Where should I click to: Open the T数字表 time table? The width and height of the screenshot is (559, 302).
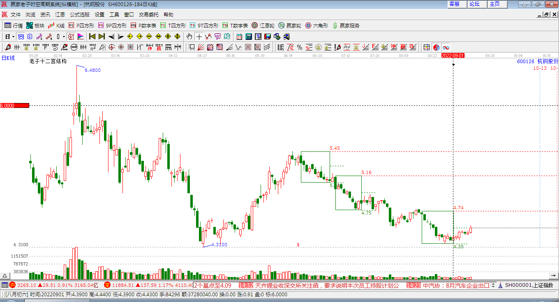[x=235, y=25]
